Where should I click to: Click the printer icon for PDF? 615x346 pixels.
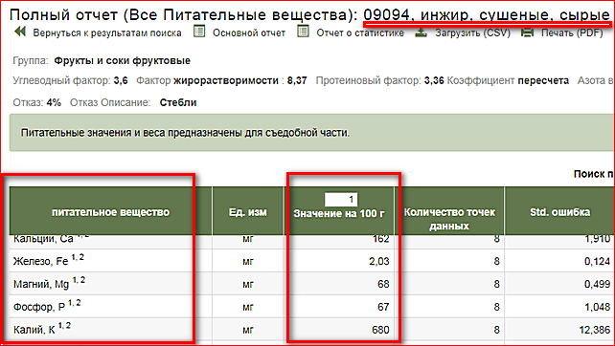(x=527, y=32)
